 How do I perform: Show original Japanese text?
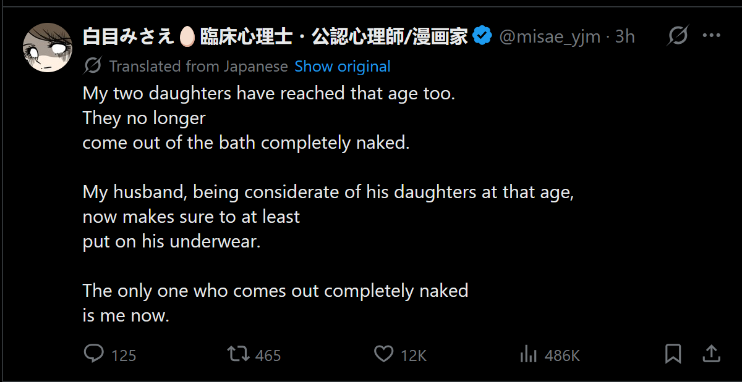click(x=343, y=66)
